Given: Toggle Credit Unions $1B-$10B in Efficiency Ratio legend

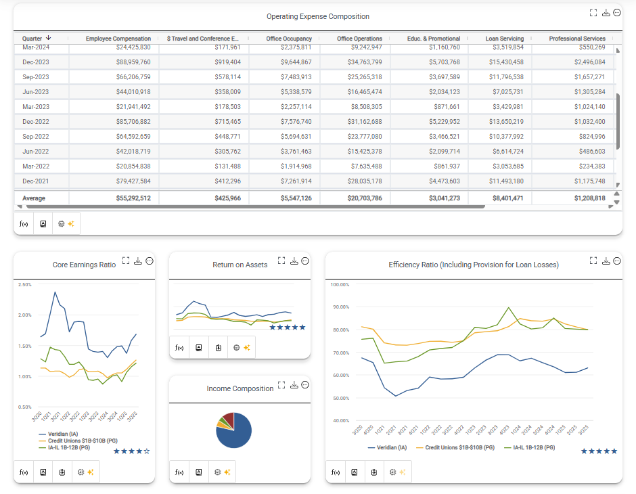Looking at the screenshot, I should pyautogui.click(x=455, y=448).
